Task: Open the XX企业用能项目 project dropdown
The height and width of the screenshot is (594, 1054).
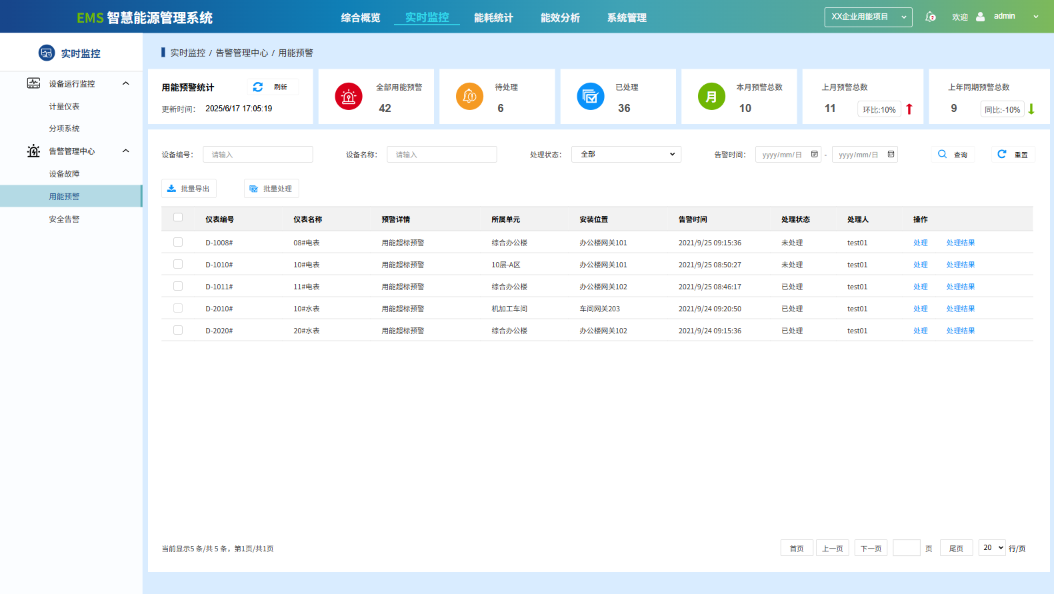Action: click(x=868, y=17)
